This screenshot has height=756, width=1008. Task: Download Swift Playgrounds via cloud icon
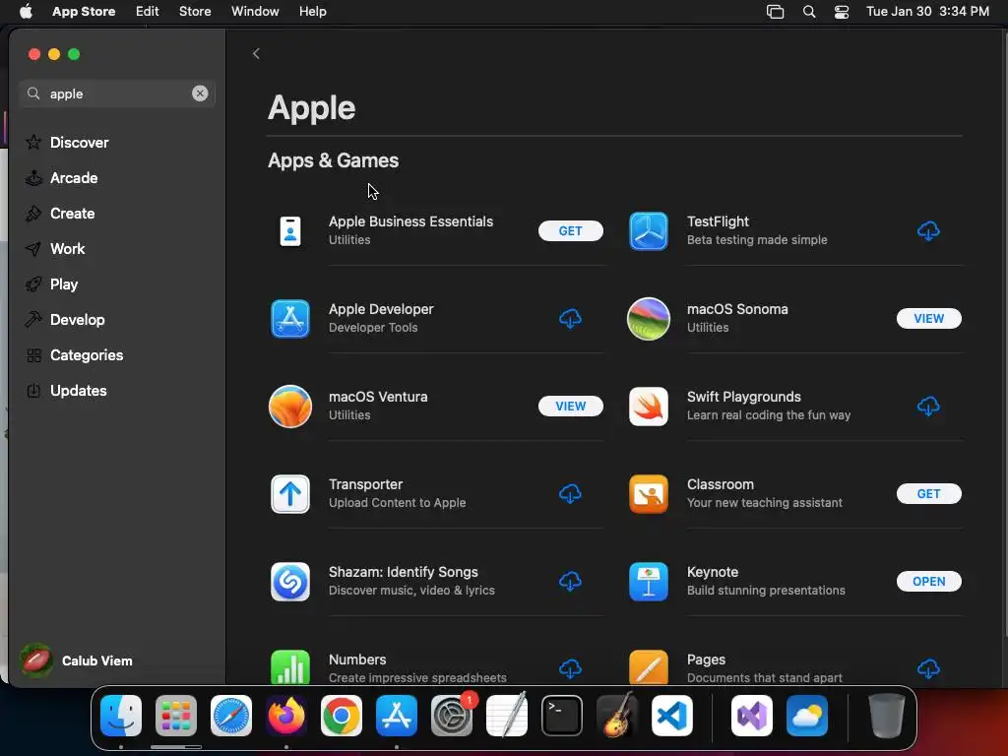[x=928, y=407]
